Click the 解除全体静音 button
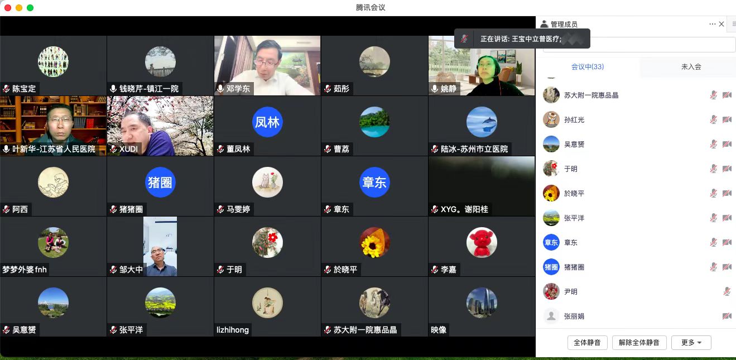The width and height of the screenshot is (736, 360). tap(639, 342)
